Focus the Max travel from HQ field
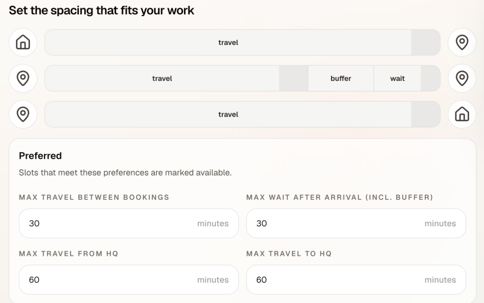Screen dimensions: 484x303 click(x=129, y=280)
